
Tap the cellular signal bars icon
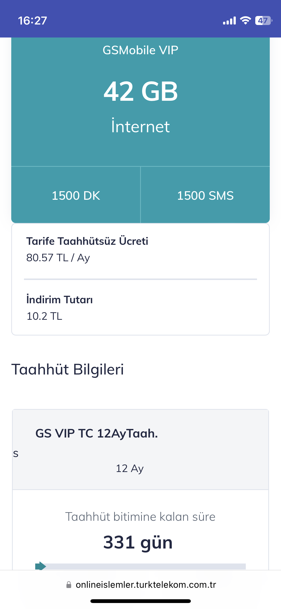coord(229,21)
